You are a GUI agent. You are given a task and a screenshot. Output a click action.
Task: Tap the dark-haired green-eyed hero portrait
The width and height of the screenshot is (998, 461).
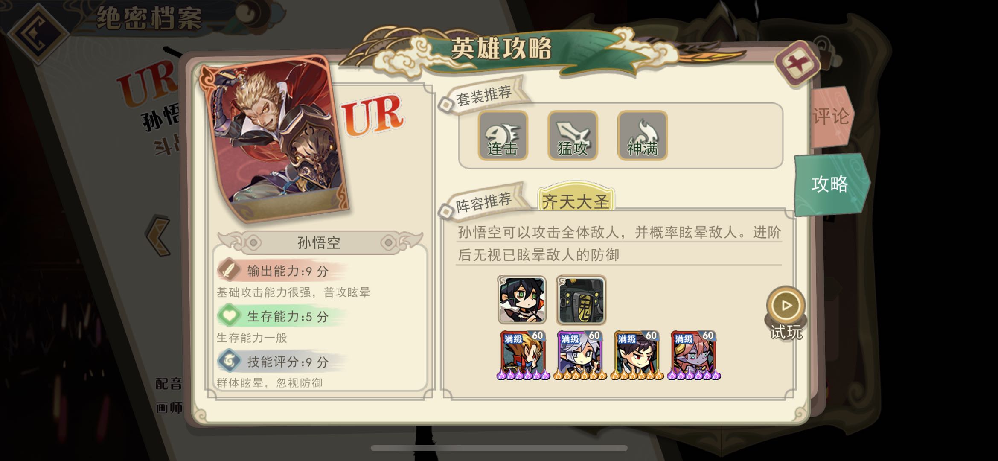522,300
